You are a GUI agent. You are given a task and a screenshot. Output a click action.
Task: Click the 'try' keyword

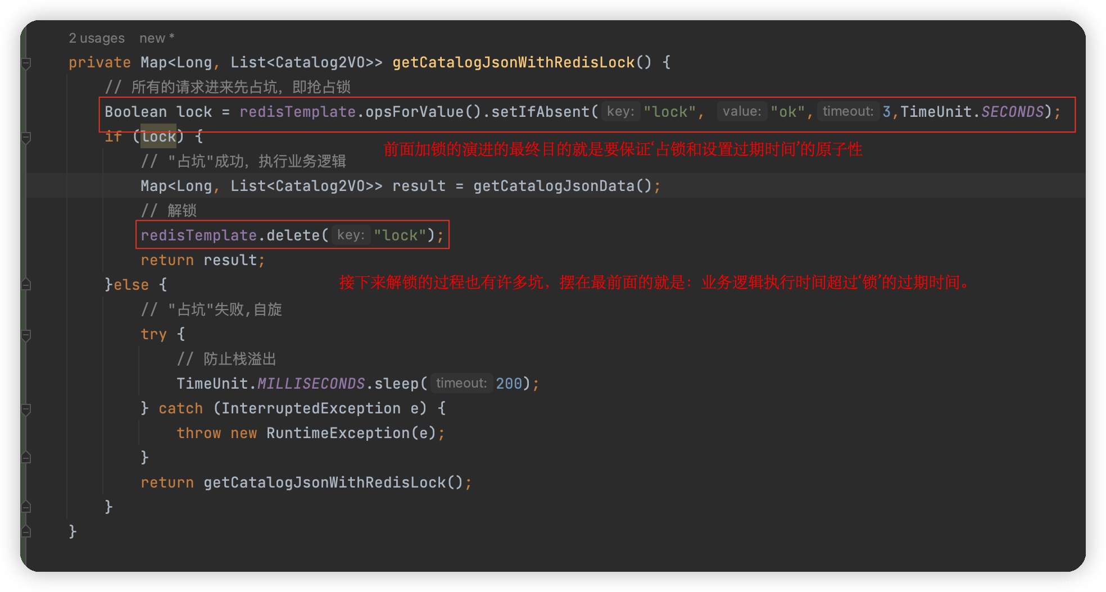click(154, 334)
